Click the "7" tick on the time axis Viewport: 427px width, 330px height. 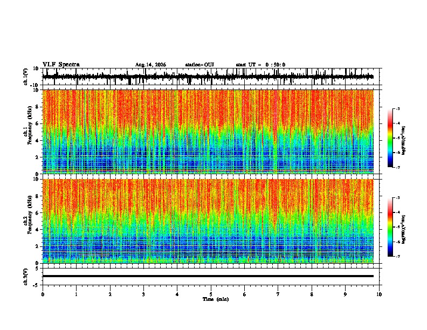point(278,294)
